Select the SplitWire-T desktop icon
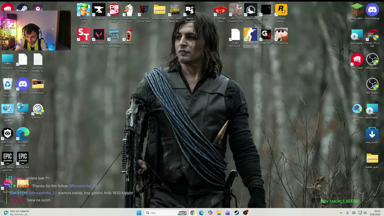Screen dimensions: 384x216 tap(38, 111)
